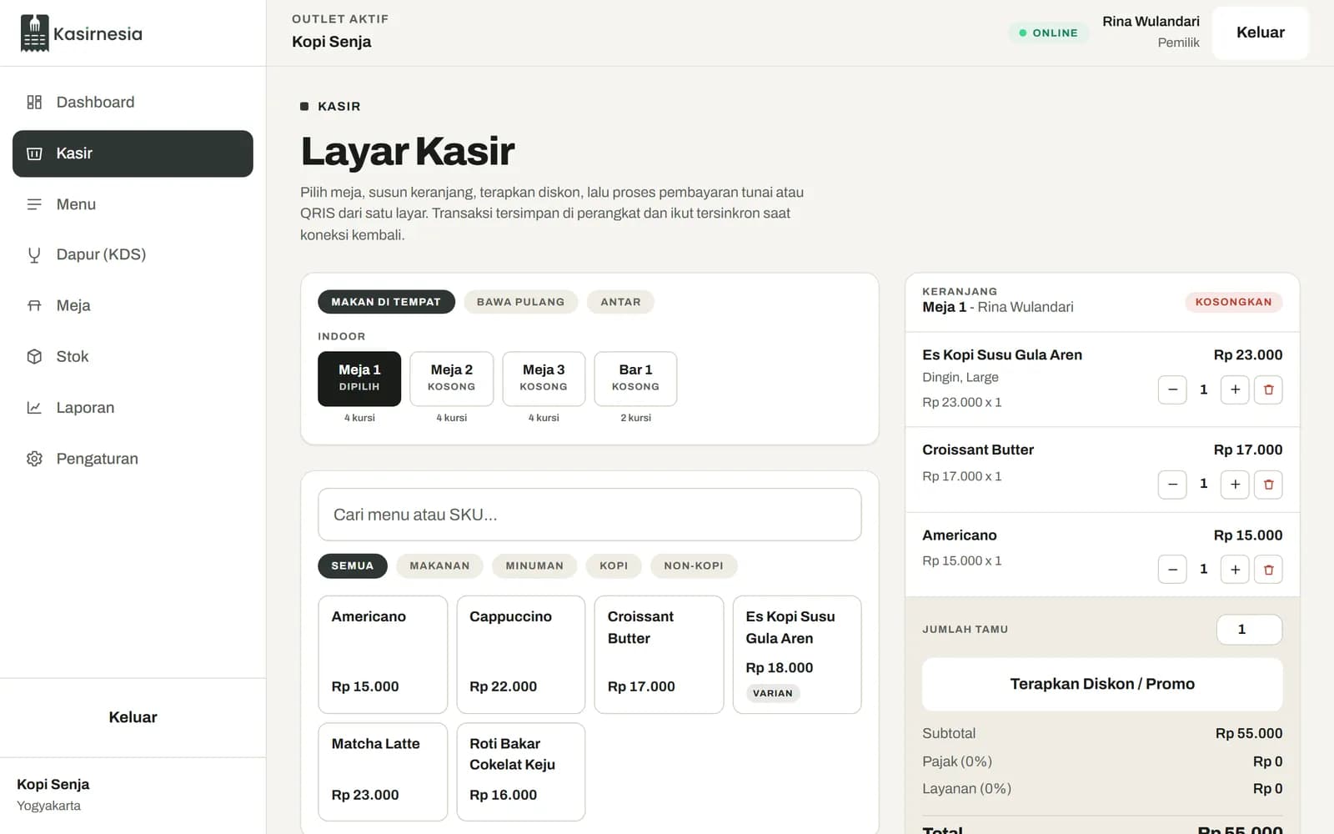Open Es Kopi Susu Gula Aren variants

point(797,655)
